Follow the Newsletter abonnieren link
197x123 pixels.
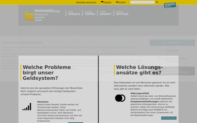pyautogui.click(x=86, y=2)
